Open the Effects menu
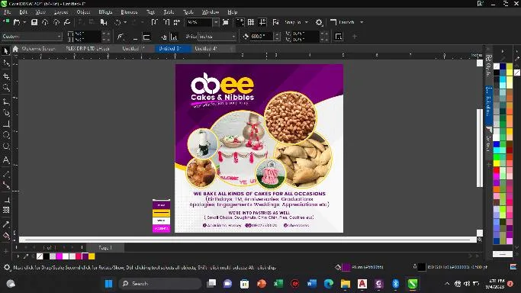Viewport: 521px width, 293px height. 105,12
